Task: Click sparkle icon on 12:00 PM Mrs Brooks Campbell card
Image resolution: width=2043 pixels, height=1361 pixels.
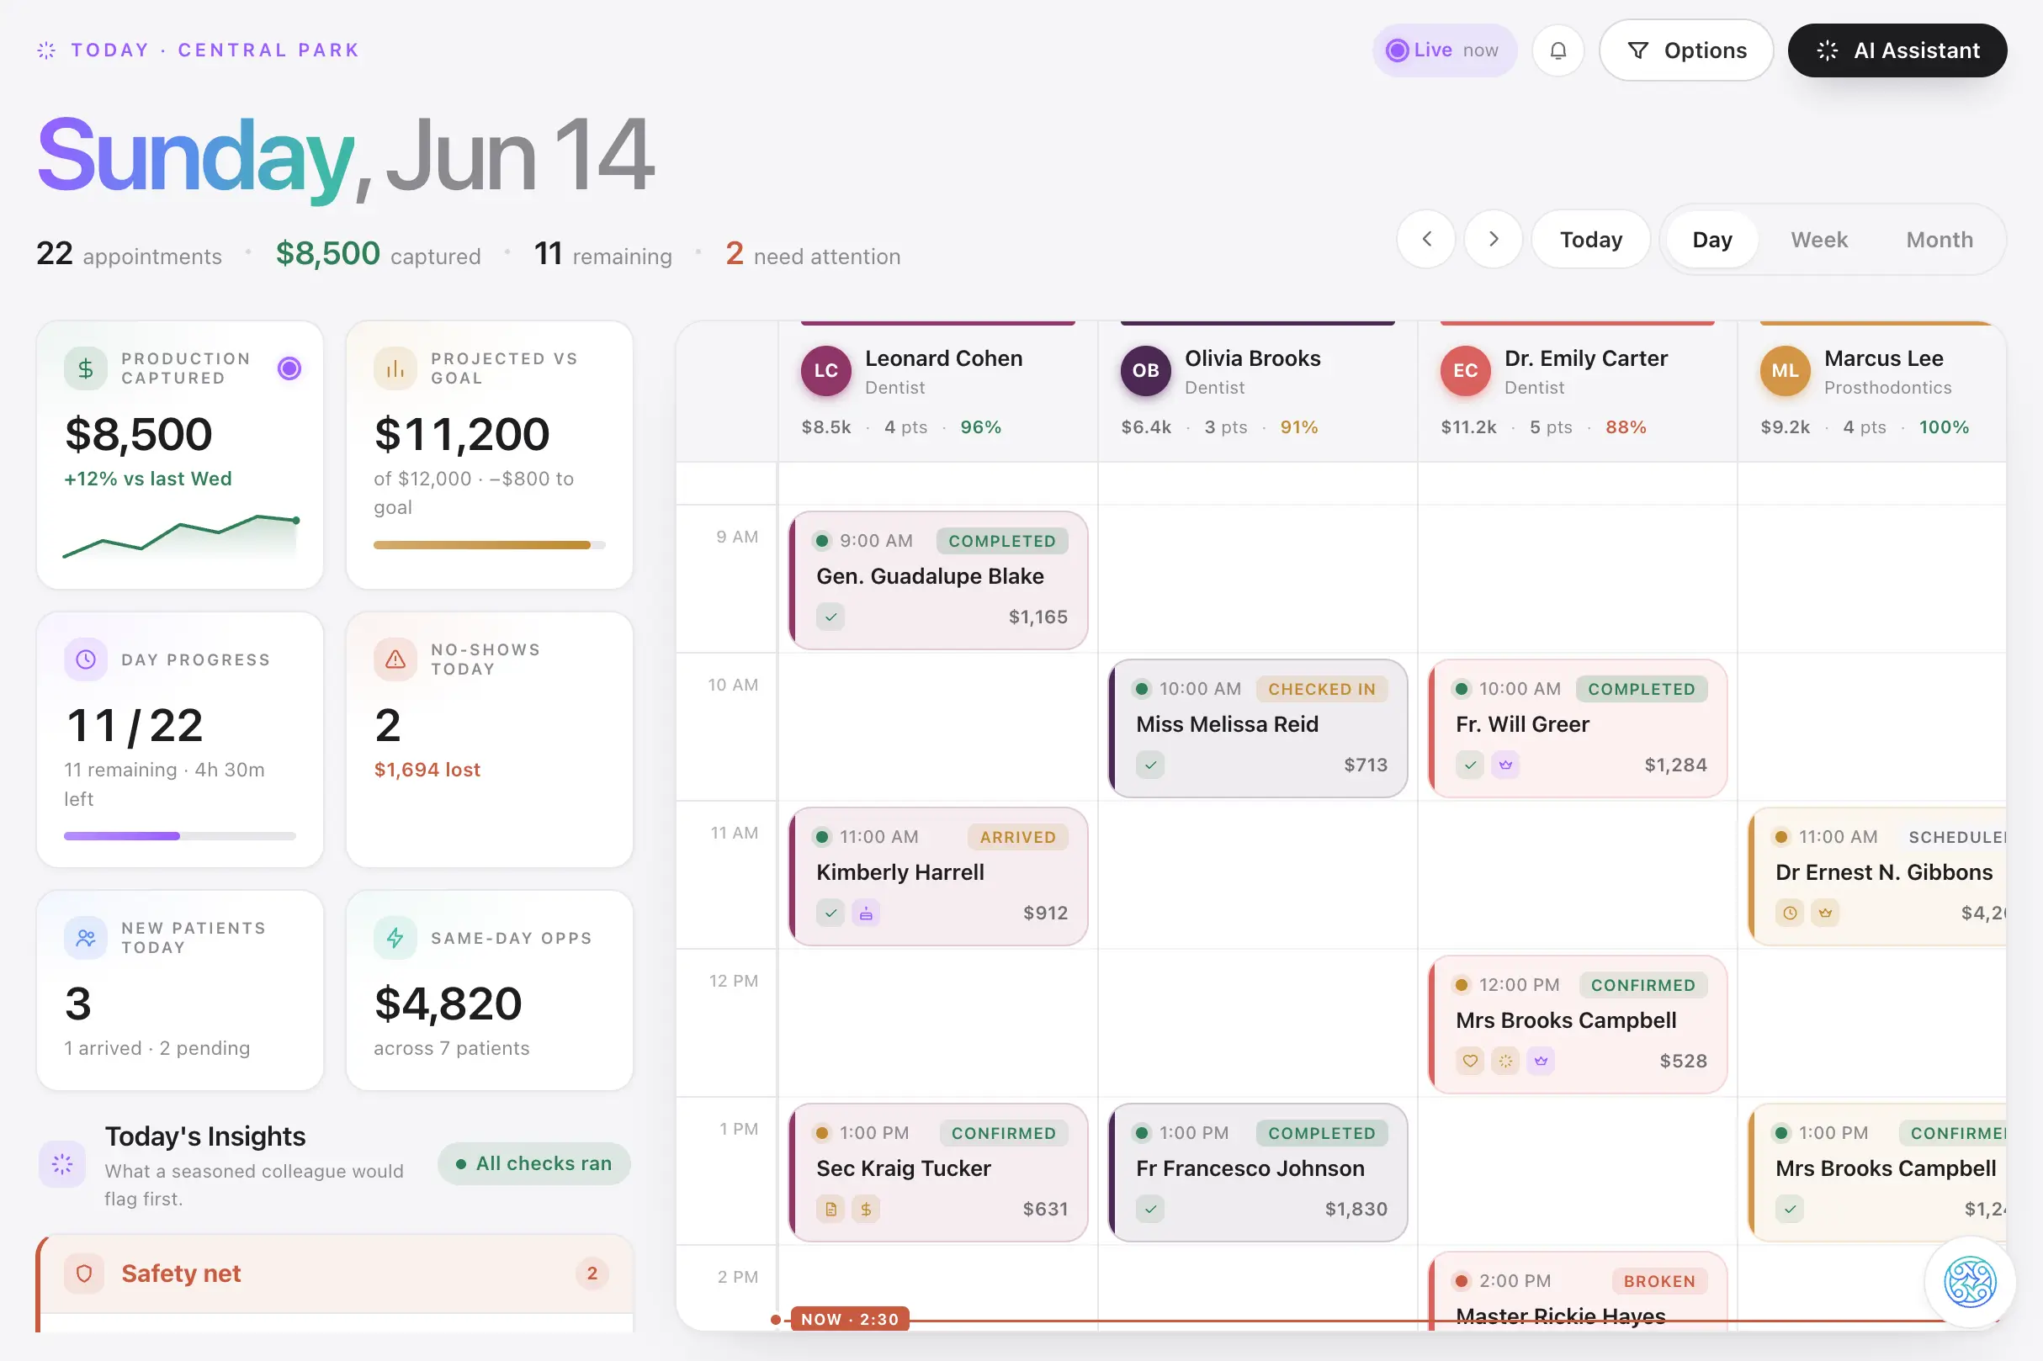Action: [1504, 1061]
